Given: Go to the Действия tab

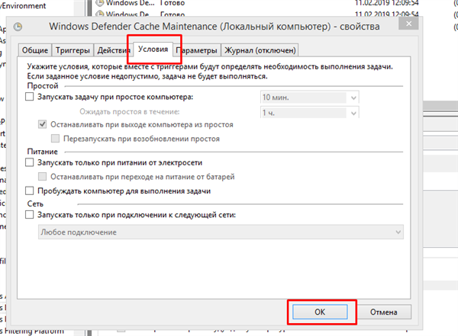Looking at the screenshot, I should point(114,50).
